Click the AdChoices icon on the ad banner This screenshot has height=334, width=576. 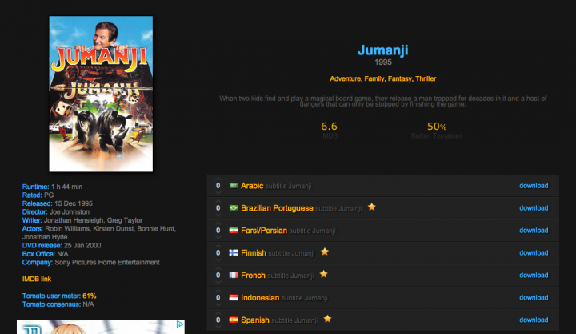(x=180, y=324)
